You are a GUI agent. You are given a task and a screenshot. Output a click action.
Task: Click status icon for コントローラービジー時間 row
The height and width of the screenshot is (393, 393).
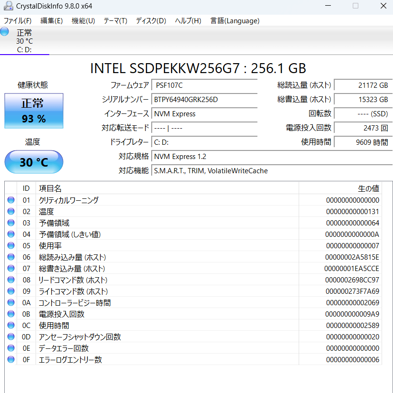click(11, 303)
